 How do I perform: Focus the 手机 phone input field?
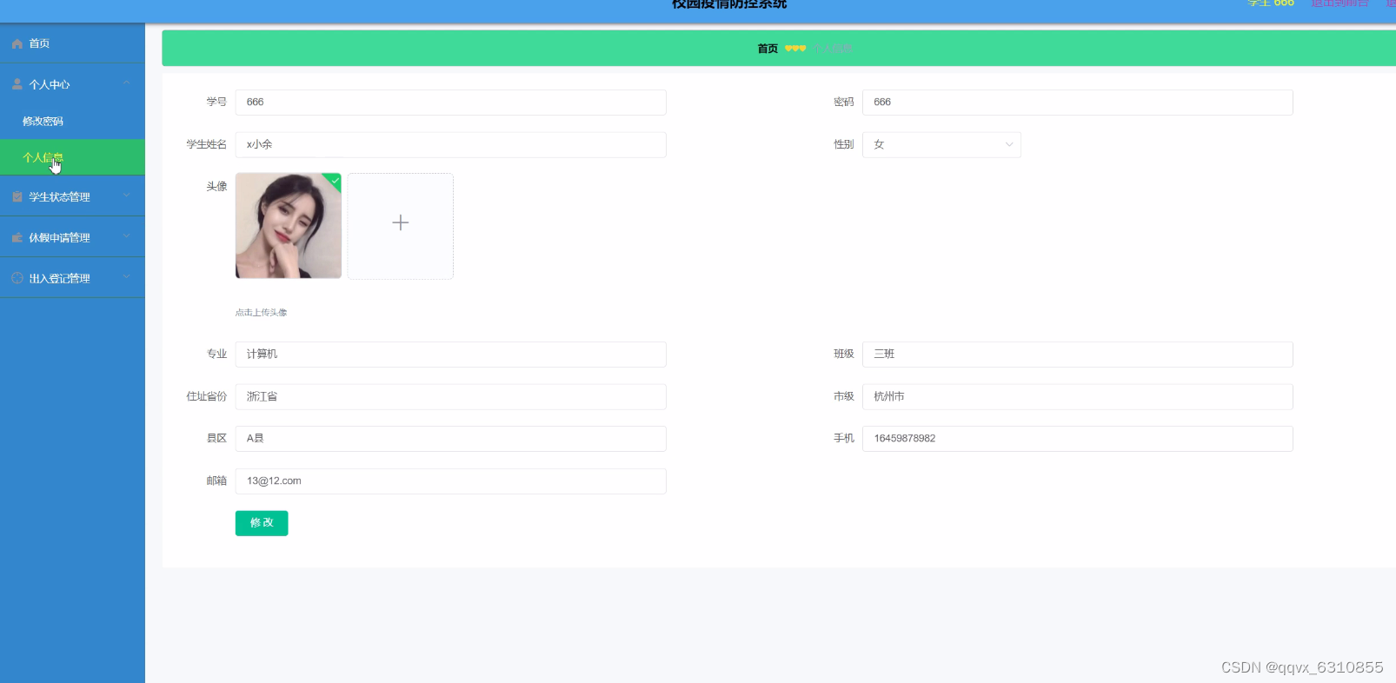tap(1078, 439)
